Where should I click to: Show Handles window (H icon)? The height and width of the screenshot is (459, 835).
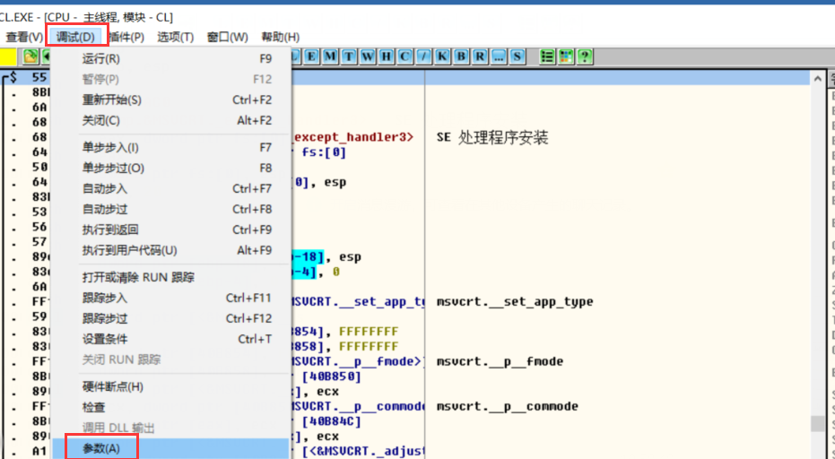pyautogui.click(x=386, y=56)
